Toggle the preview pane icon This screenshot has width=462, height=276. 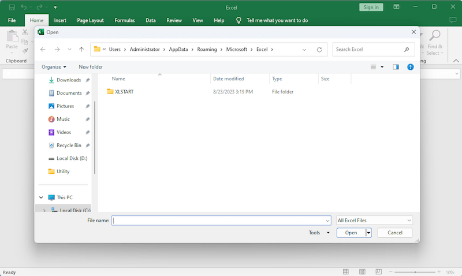(396, 67)
